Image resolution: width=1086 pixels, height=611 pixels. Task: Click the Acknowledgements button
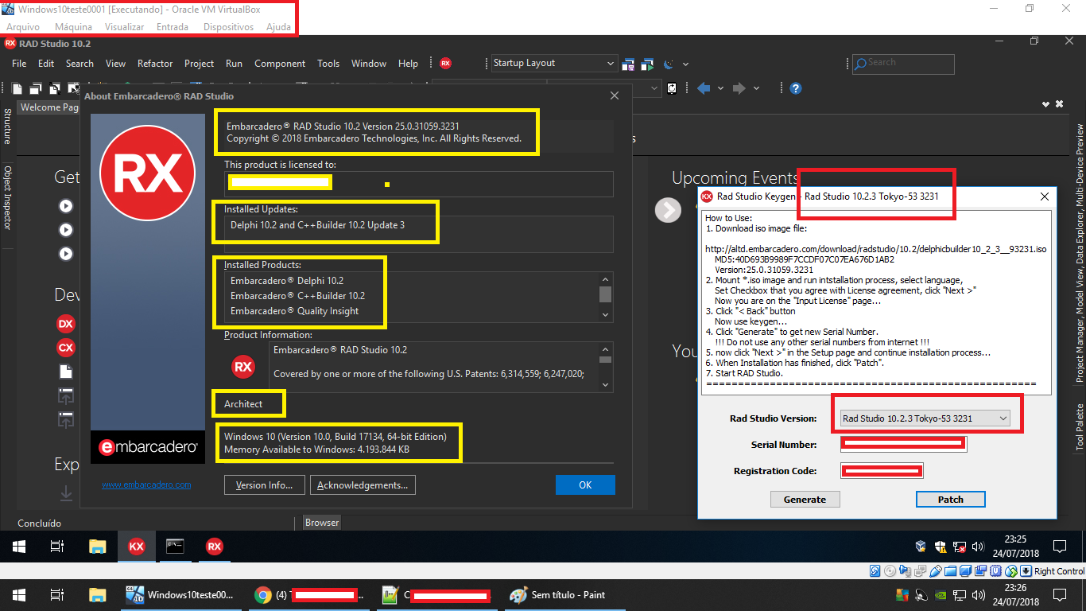362,485
